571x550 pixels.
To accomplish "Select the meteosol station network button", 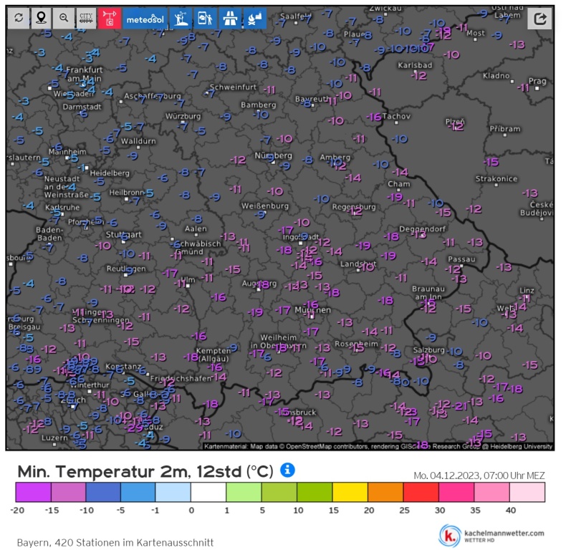I will pos(145,19).
